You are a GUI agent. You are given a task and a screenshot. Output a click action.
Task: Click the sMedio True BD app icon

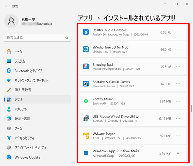pyautogui.click(x=86, y=49)
